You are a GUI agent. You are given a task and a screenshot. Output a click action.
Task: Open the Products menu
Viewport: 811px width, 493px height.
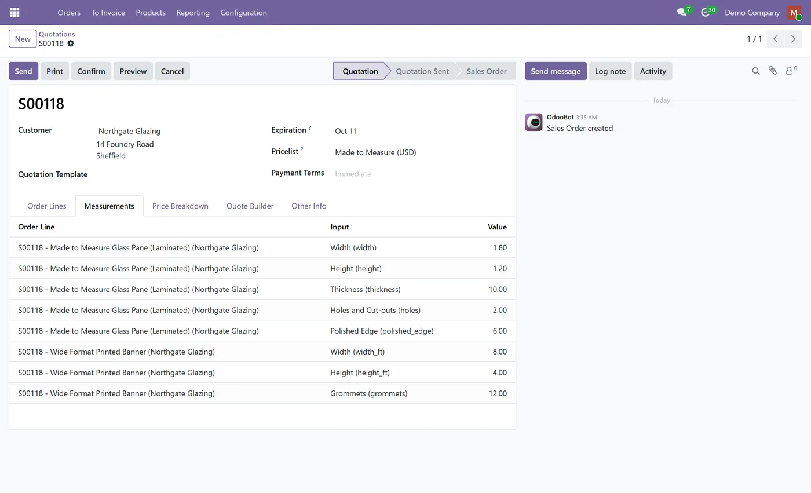click(x=151, y=12)
